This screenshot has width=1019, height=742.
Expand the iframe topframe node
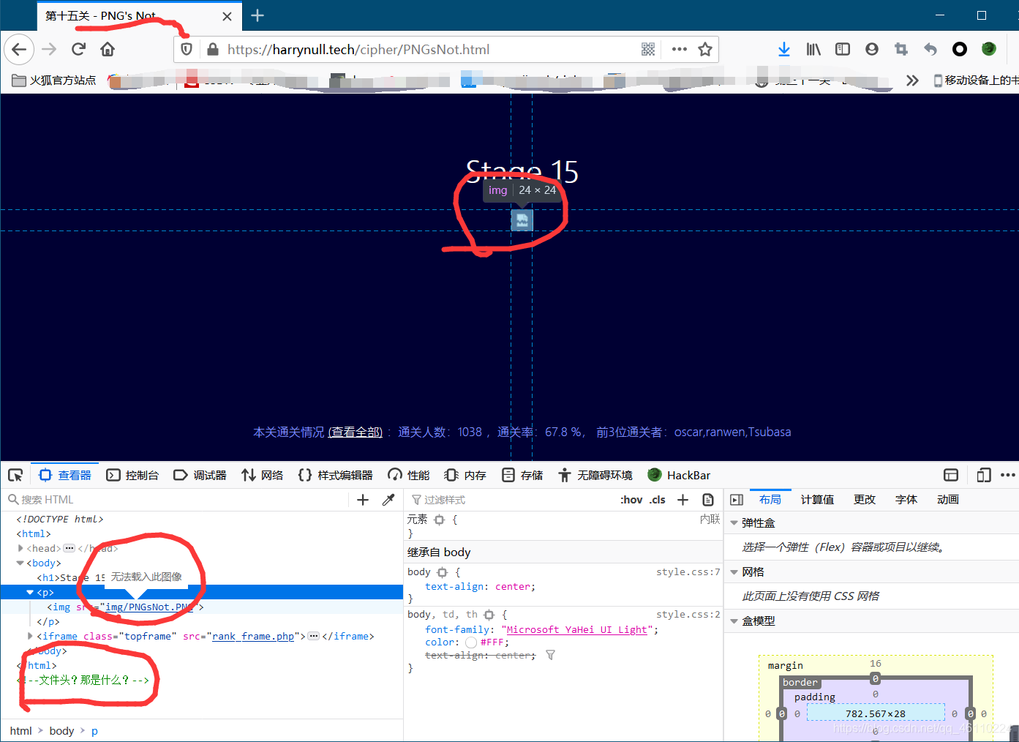(x=30, y=636)
